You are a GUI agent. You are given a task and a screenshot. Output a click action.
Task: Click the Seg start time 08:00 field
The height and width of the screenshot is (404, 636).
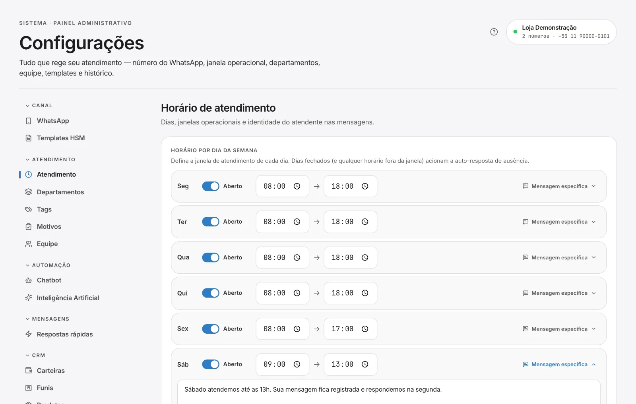point(283,186)
